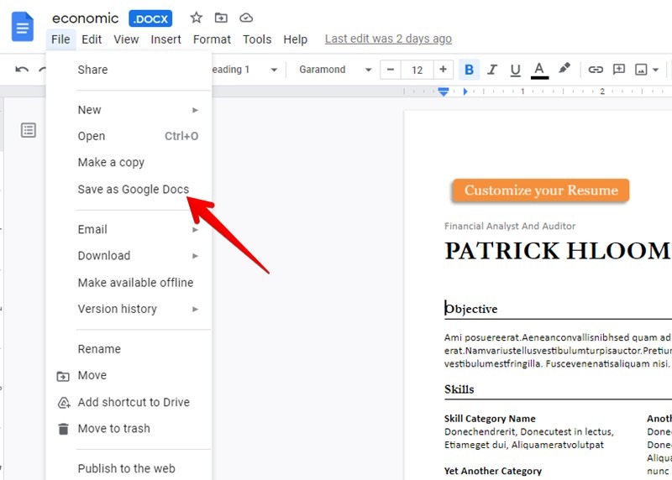This screenshot has height=480, width=672.
Task: Open the highlight color pen tool
Action: 564,69
